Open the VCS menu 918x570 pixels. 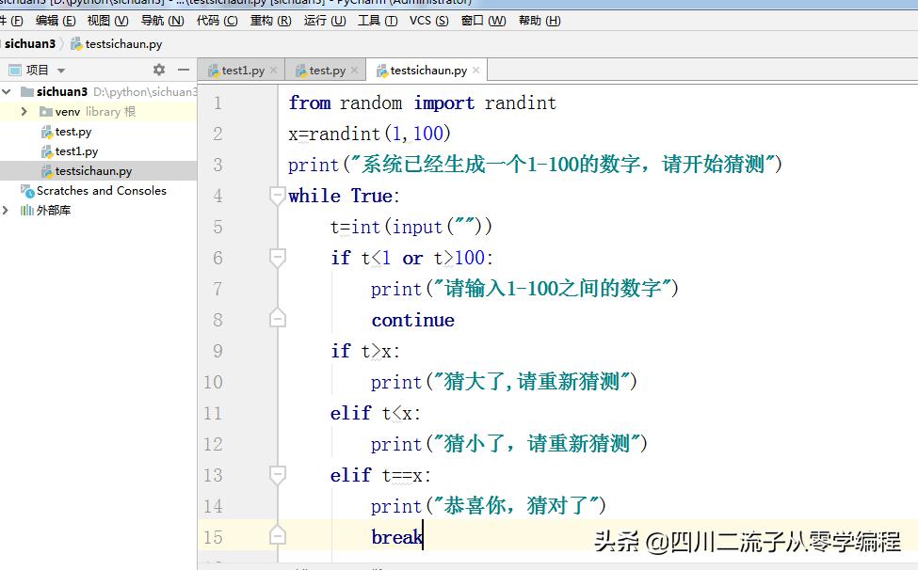(428, 20)
